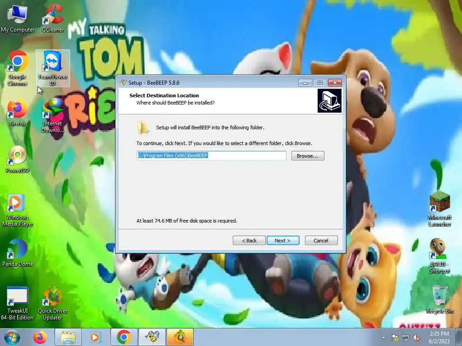
Task: Open Action Center flag tray icon
Action: 394,337
